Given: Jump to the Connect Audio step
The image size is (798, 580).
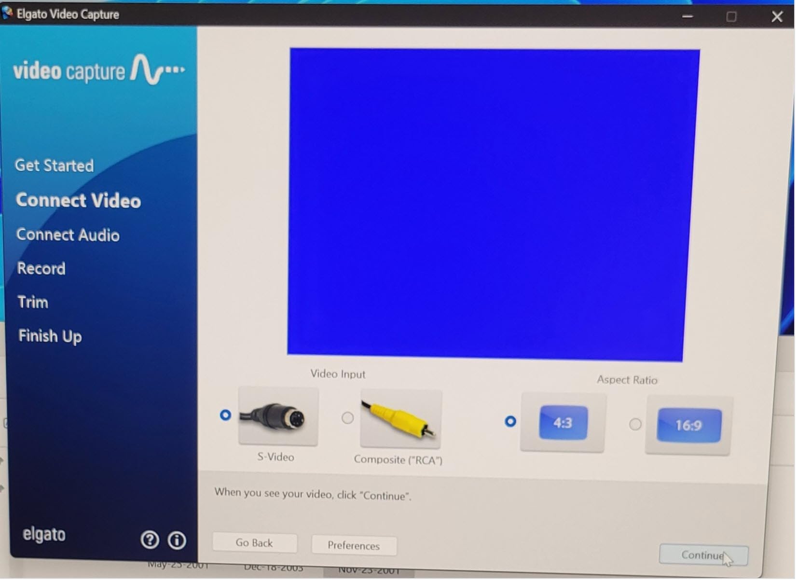Looking at the screenshot, I should tap(68, 235).
